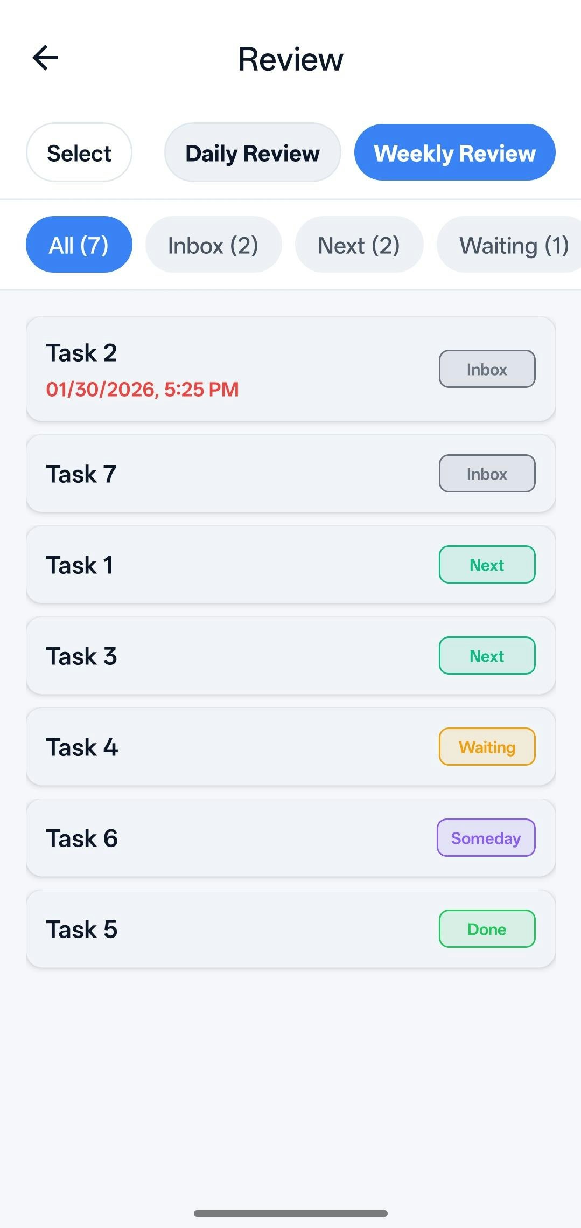Switch to the Daily Review tab
Image resolution: width=581 pixels, height=1228 pixels.
[x=252, y=152]
